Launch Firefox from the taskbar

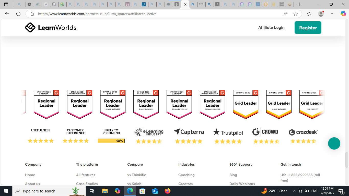point(167,191)
